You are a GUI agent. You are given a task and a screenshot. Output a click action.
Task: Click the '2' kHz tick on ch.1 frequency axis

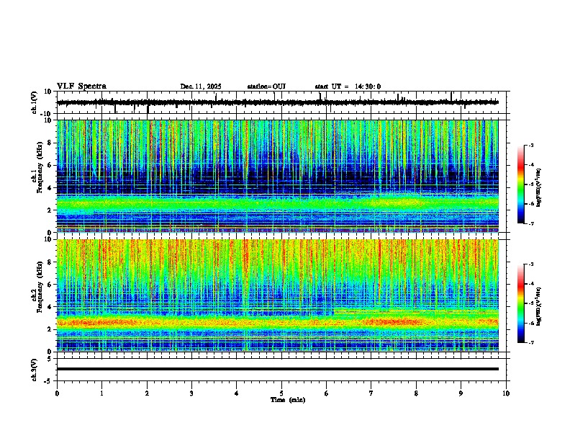[50, 210]
